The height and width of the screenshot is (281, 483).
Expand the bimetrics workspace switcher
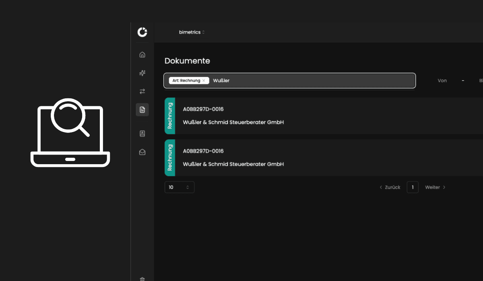point(192,32)
